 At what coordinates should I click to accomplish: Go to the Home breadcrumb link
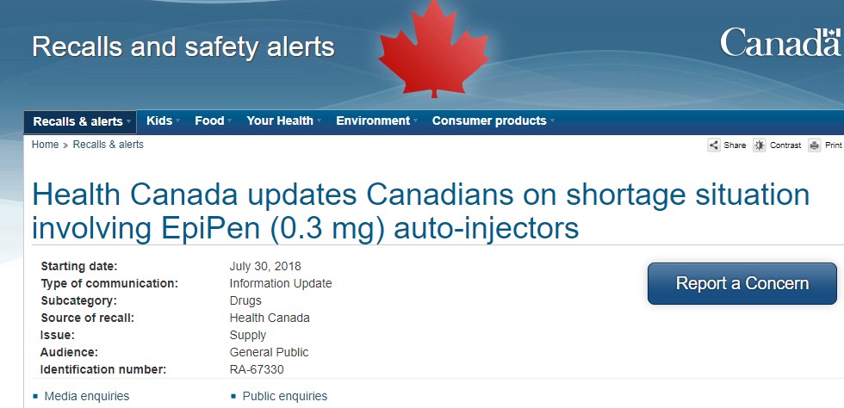pos(45,145)
